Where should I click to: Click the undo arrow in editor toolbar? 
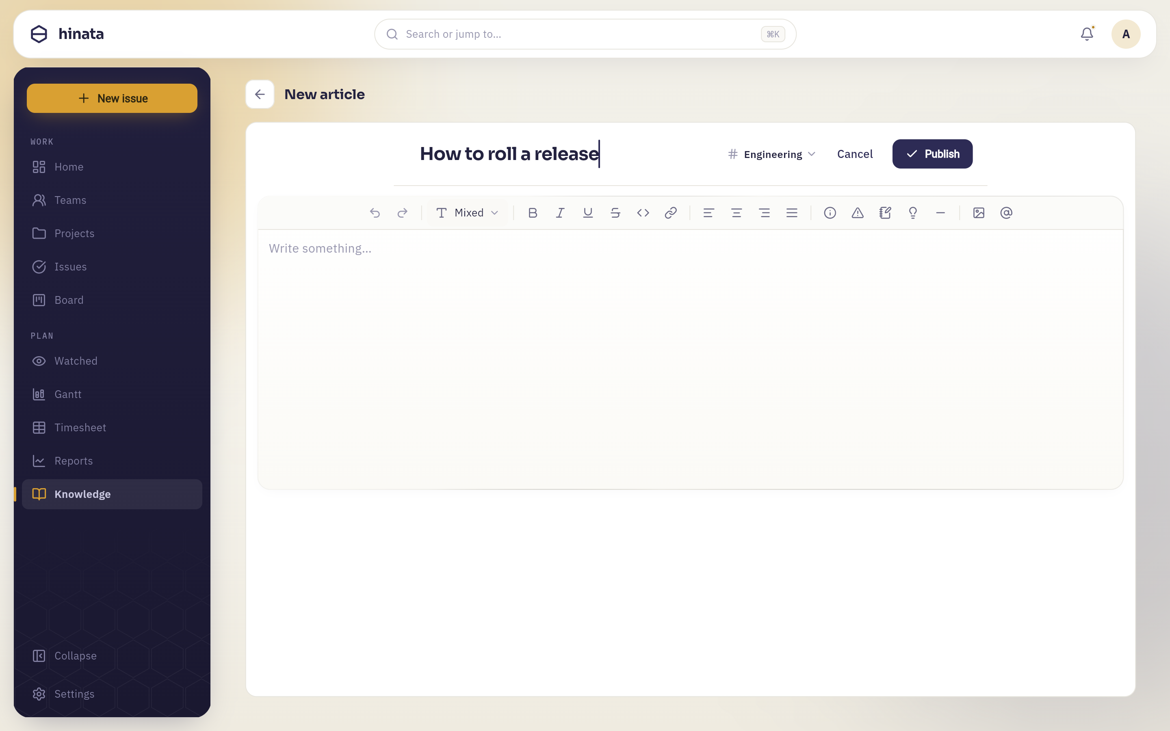[x=375, y=213]
